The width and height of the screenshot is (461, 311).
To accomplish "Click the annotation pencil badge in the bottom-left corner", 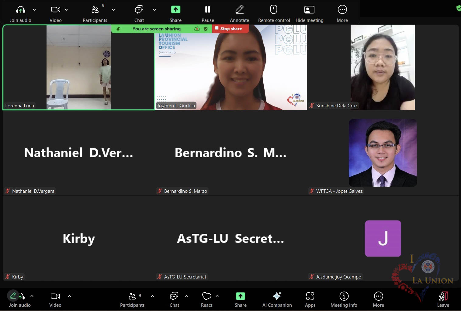I will tap(13, 295).
